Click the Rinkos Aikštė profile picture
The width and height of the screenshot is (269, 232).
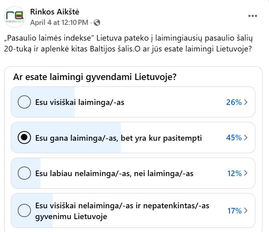pos(15,17)
